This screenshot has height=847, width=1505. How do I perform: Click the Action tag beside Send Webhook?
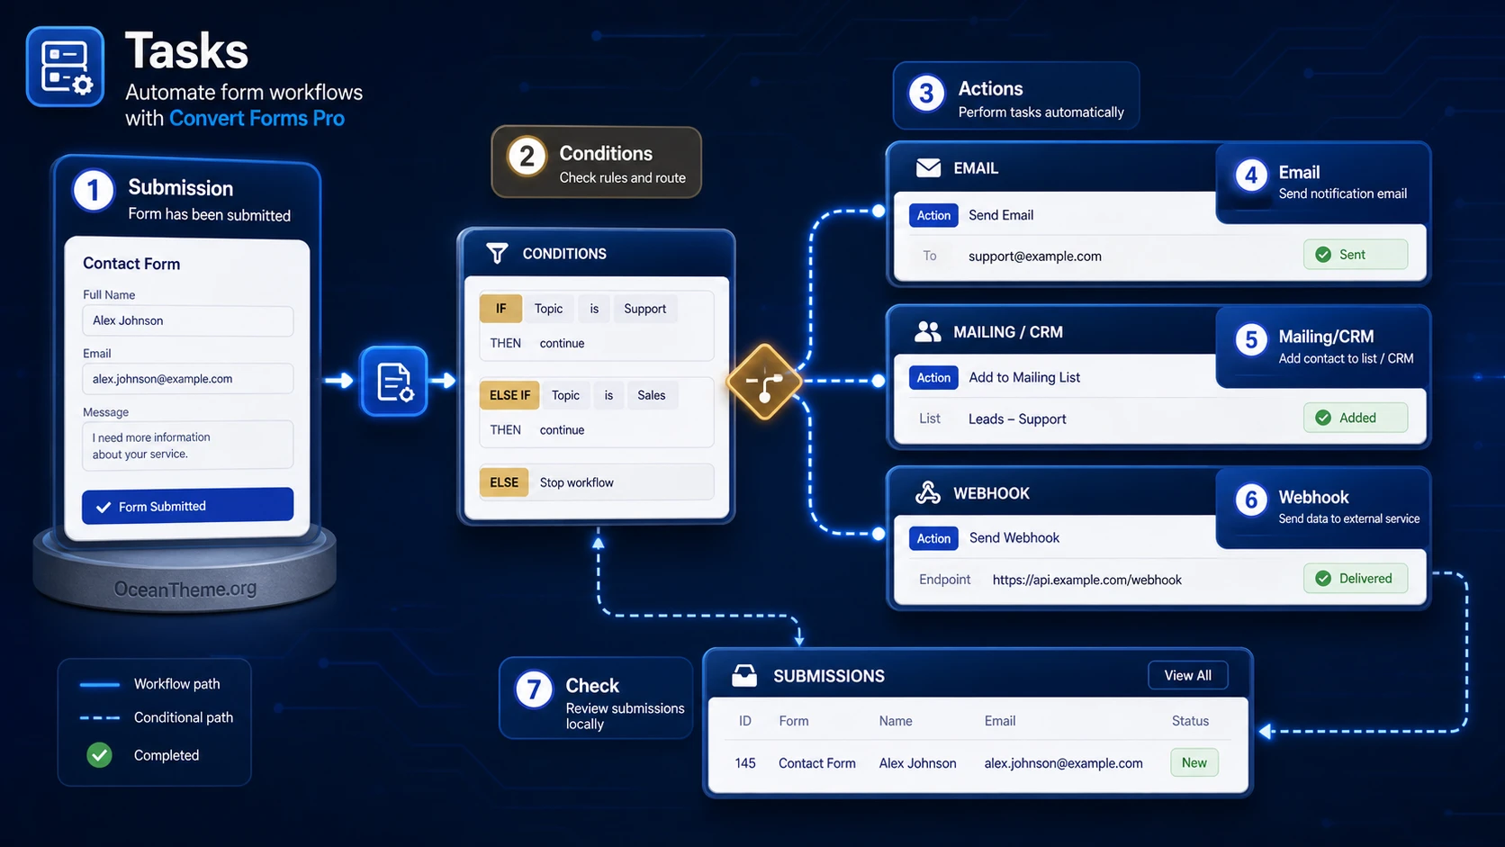click(933, 538)
